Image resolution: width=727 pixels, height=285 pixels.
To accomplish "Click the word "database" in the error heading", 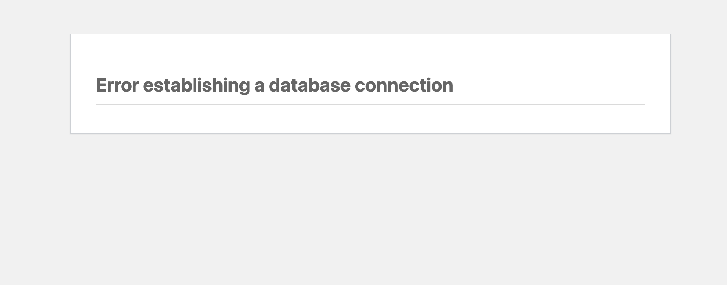I will [x=309, y=85].
